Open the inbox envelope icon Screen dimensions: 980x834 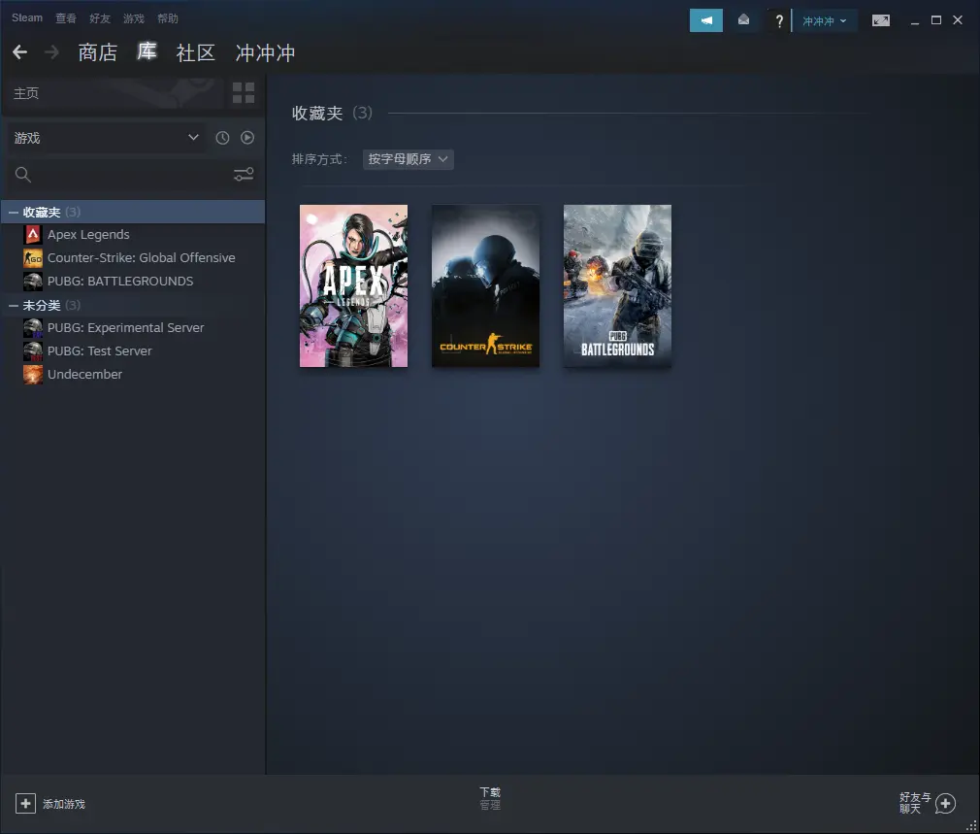click(x=744, y=20)
